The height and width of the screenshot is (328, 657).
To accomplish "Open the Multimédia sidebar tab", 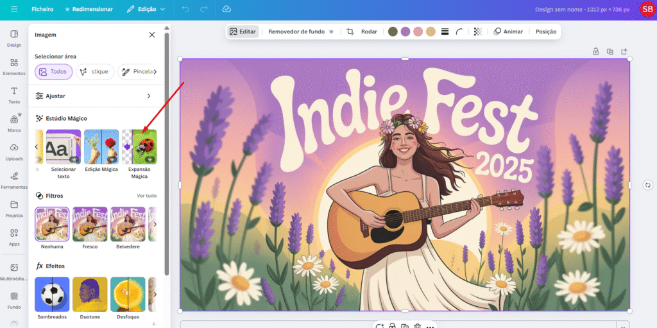I will (14, 272).
